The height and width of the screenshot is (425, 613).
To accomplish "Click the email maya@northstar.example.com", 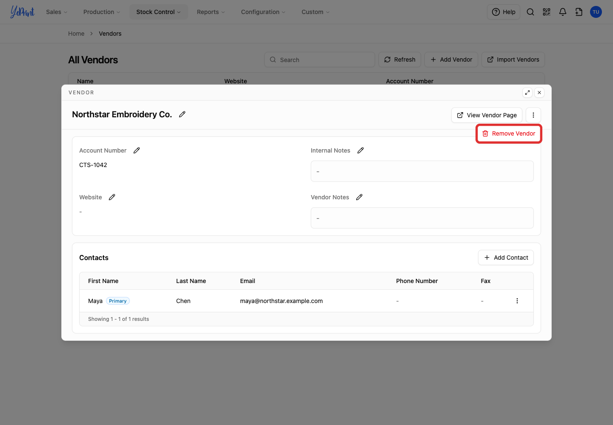I will click(281, 301).
